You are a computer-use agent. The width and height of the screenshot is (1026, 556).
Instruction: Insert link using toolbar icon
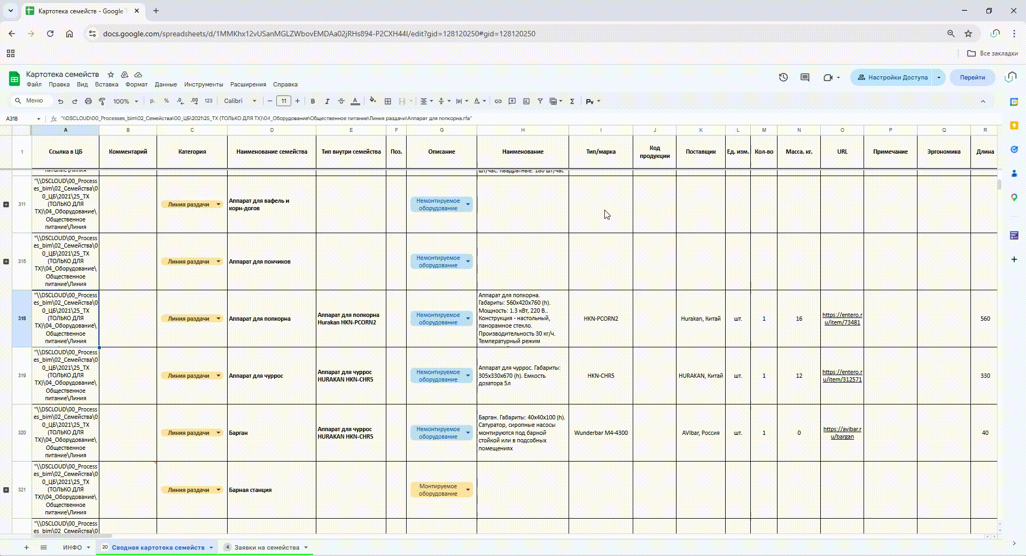coord(498,101)
